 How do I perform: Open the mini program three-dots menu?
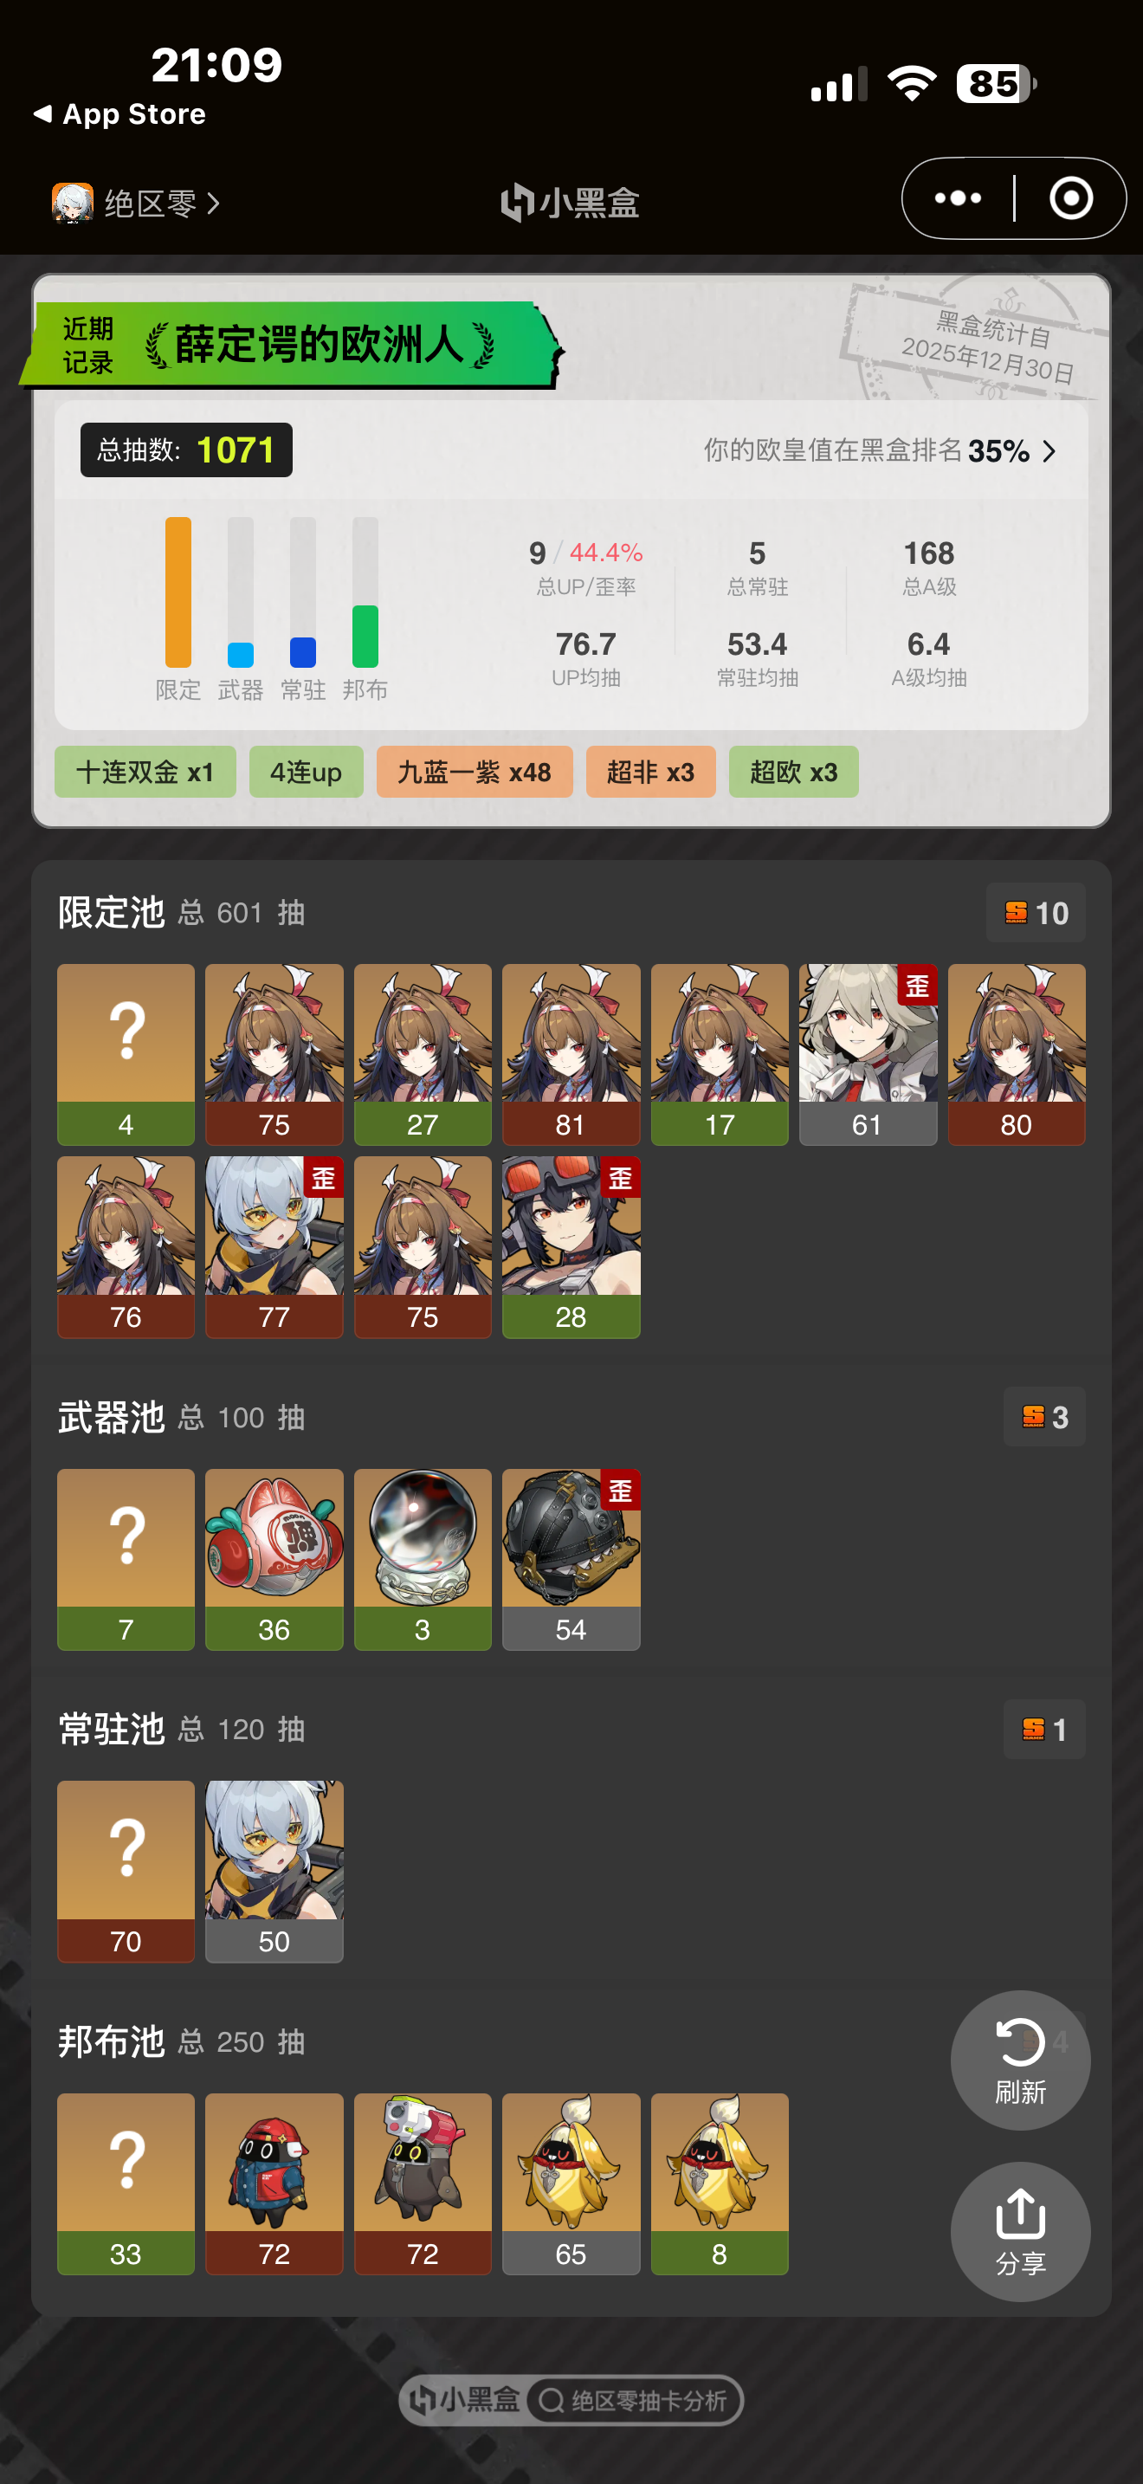(x=958, y=198)
